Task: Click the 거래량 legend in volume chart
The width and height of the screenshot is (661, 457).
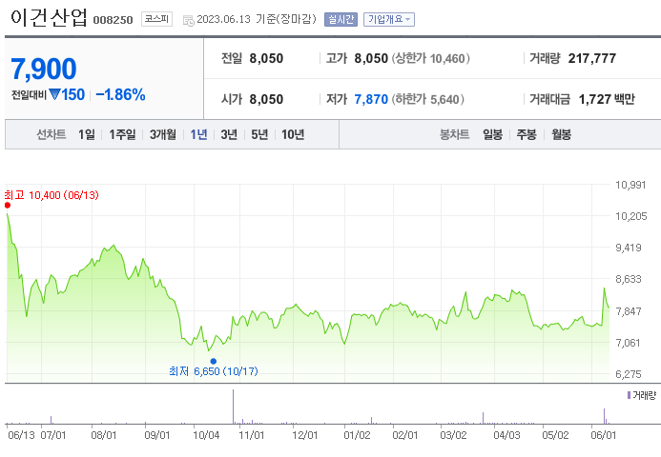Action: point(642,395)
